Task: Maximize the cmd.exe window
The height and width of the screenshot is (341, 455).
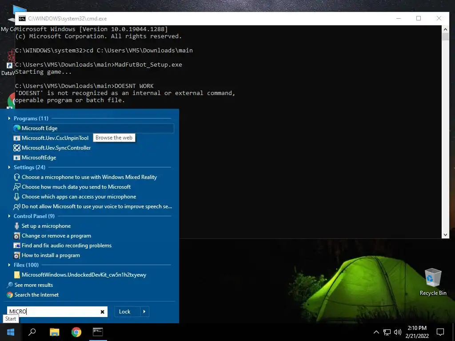Action: coord(419,18)
